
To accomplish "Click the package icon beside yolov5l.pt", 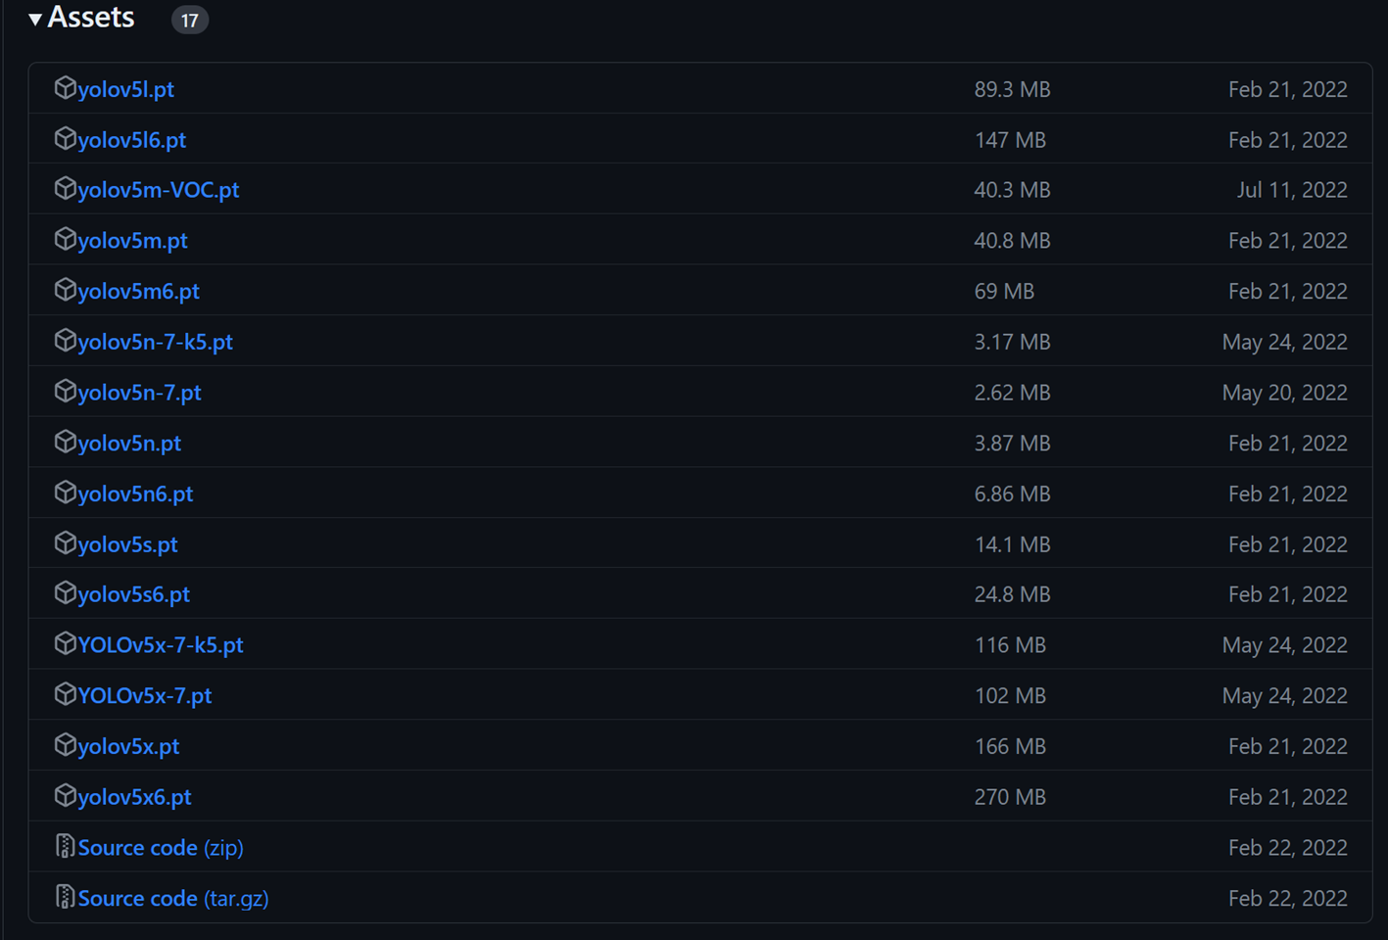I will (x=65, y=88).
